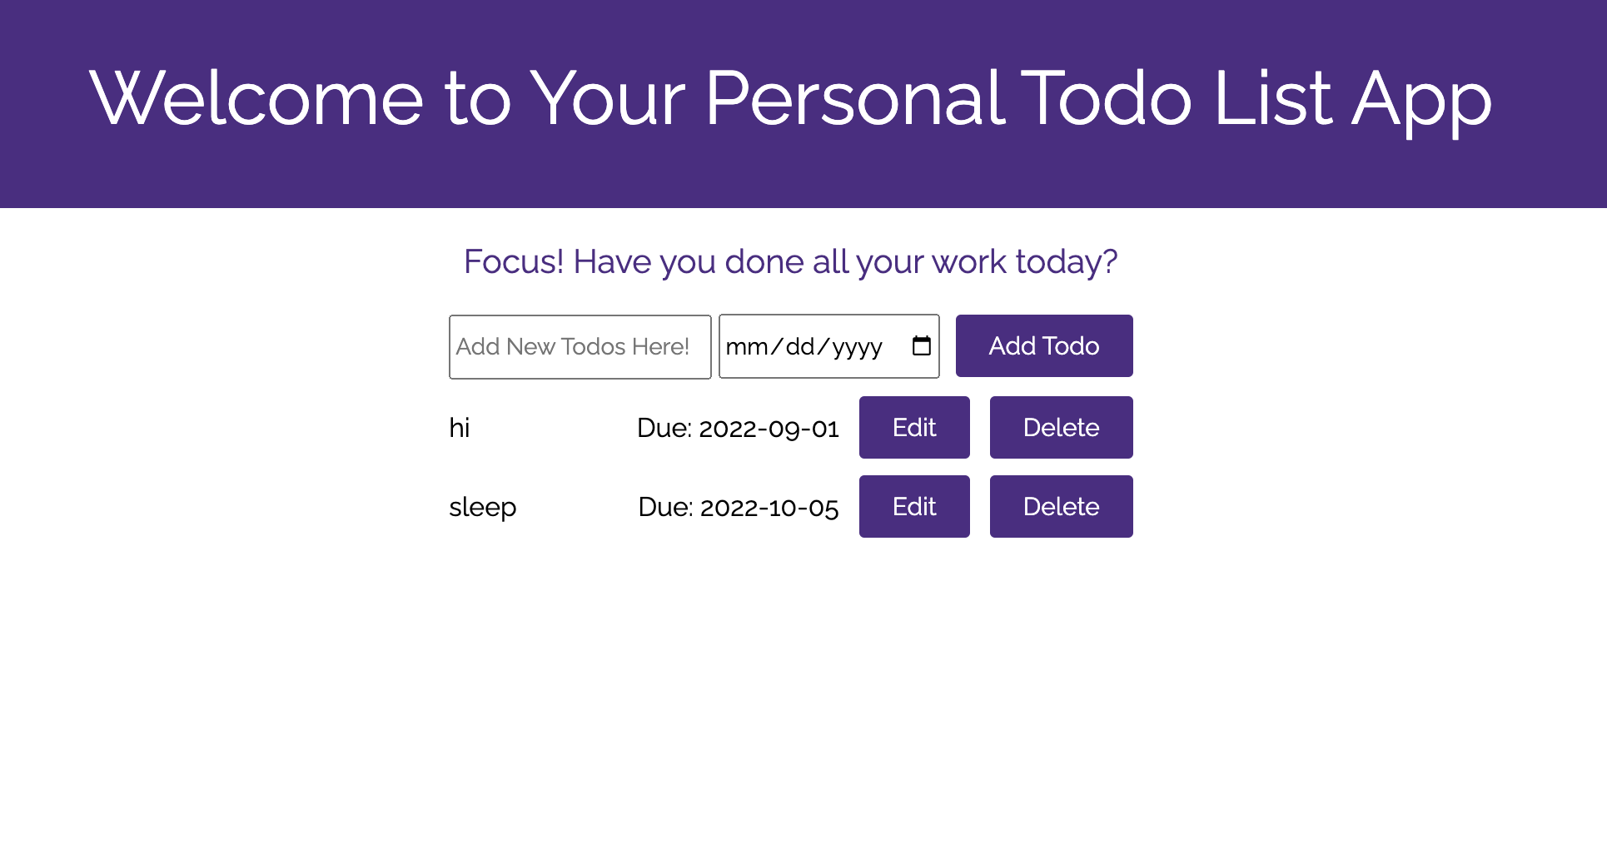This screenshot has width=1607, height=844.
Task: Edit the 'sleep' todo entry
Action: coord(913,506)
